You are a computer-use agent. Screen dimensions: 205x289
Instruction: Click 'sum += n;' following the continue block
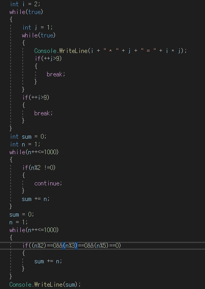(x=36, y=199)
